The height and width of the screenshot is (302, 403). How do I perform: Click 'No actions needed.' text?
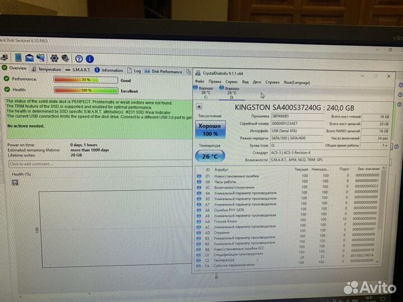click(x=26, y=126)
